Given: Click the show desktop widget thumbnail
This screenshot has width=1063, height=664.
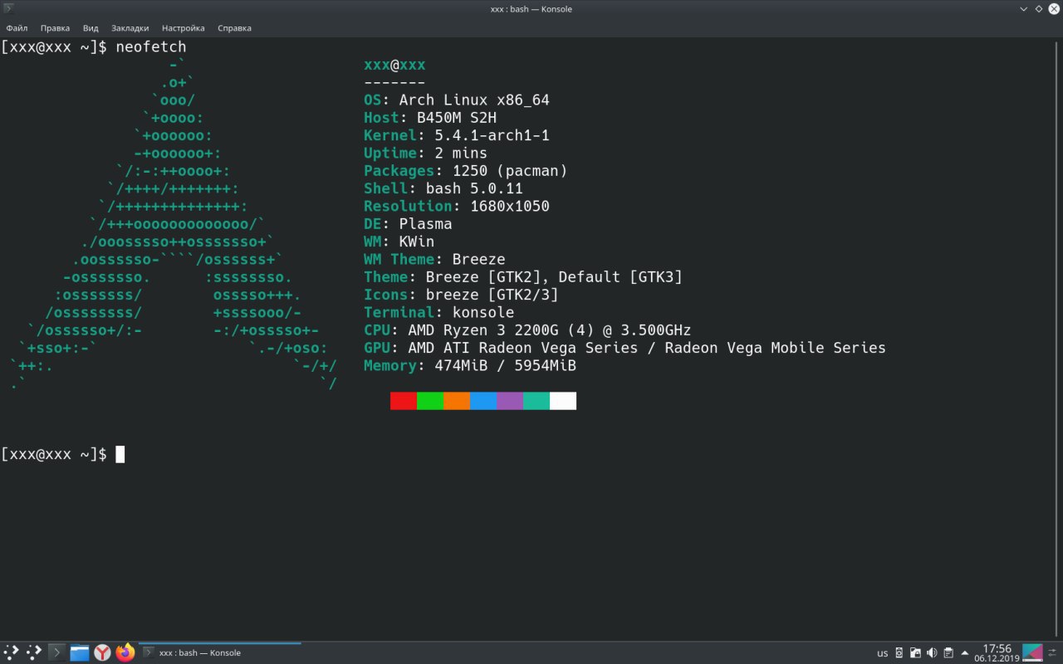Looking at the screenshot, I should point(1032,652).
